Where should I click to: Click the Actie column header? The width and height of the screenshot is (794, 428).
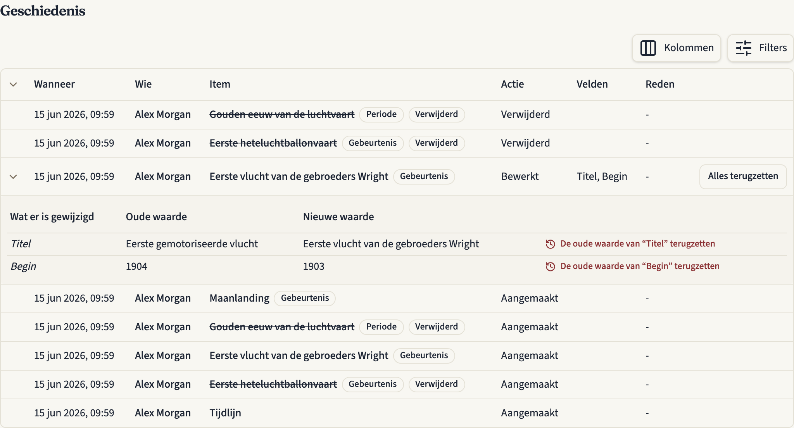[512, 84]
